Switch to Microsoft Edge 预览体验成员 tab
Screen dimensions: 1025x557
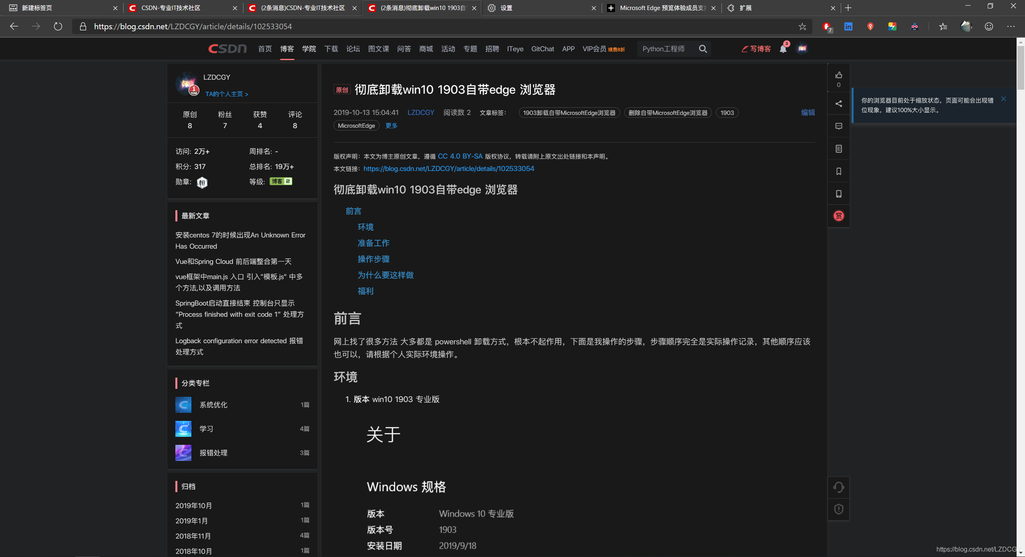coord(661,8)
